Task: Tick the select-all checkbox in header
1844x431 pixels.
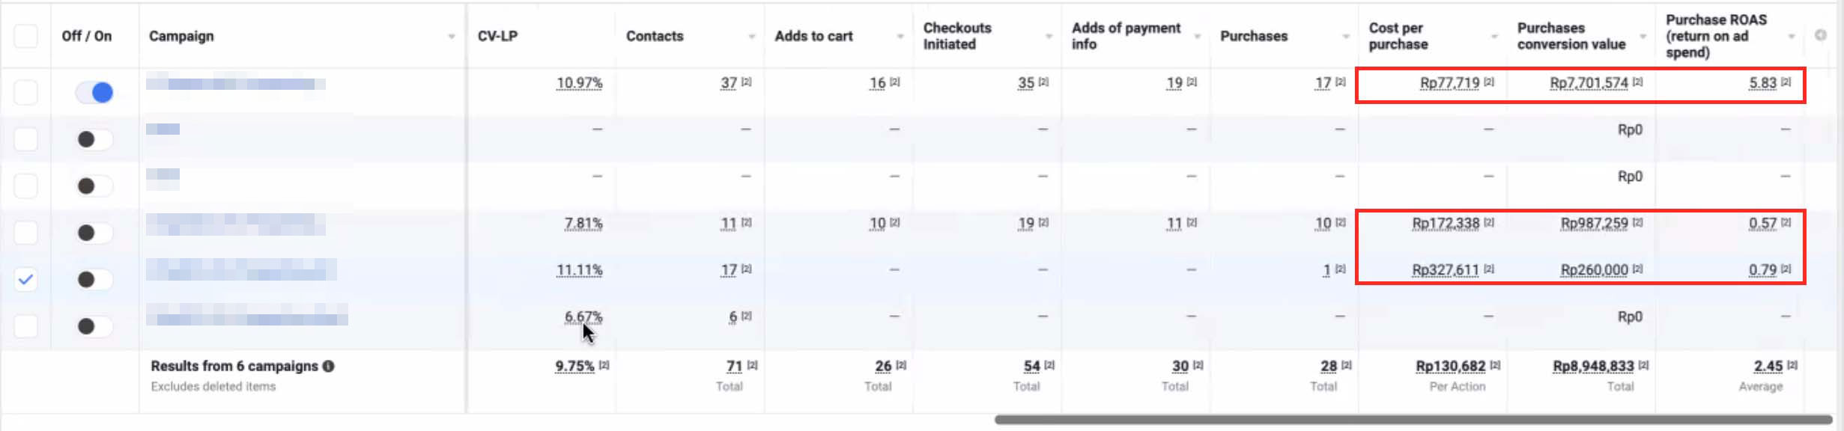Action: 25,36
